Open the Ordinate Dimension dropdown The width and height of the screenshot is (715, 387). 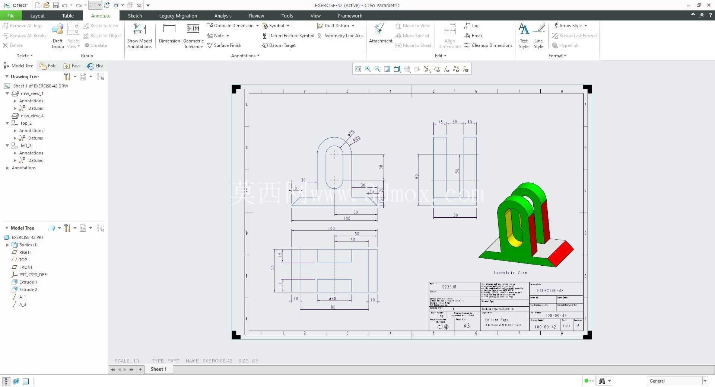click(257, 26)
